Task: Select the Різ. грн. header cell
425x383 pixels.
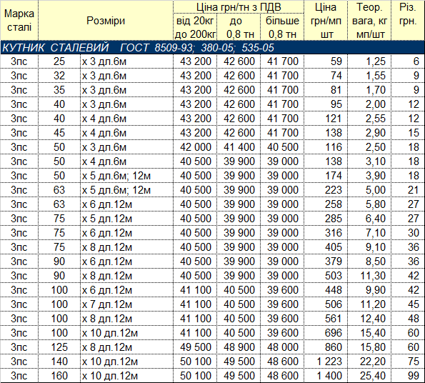Action: point(408,21)
